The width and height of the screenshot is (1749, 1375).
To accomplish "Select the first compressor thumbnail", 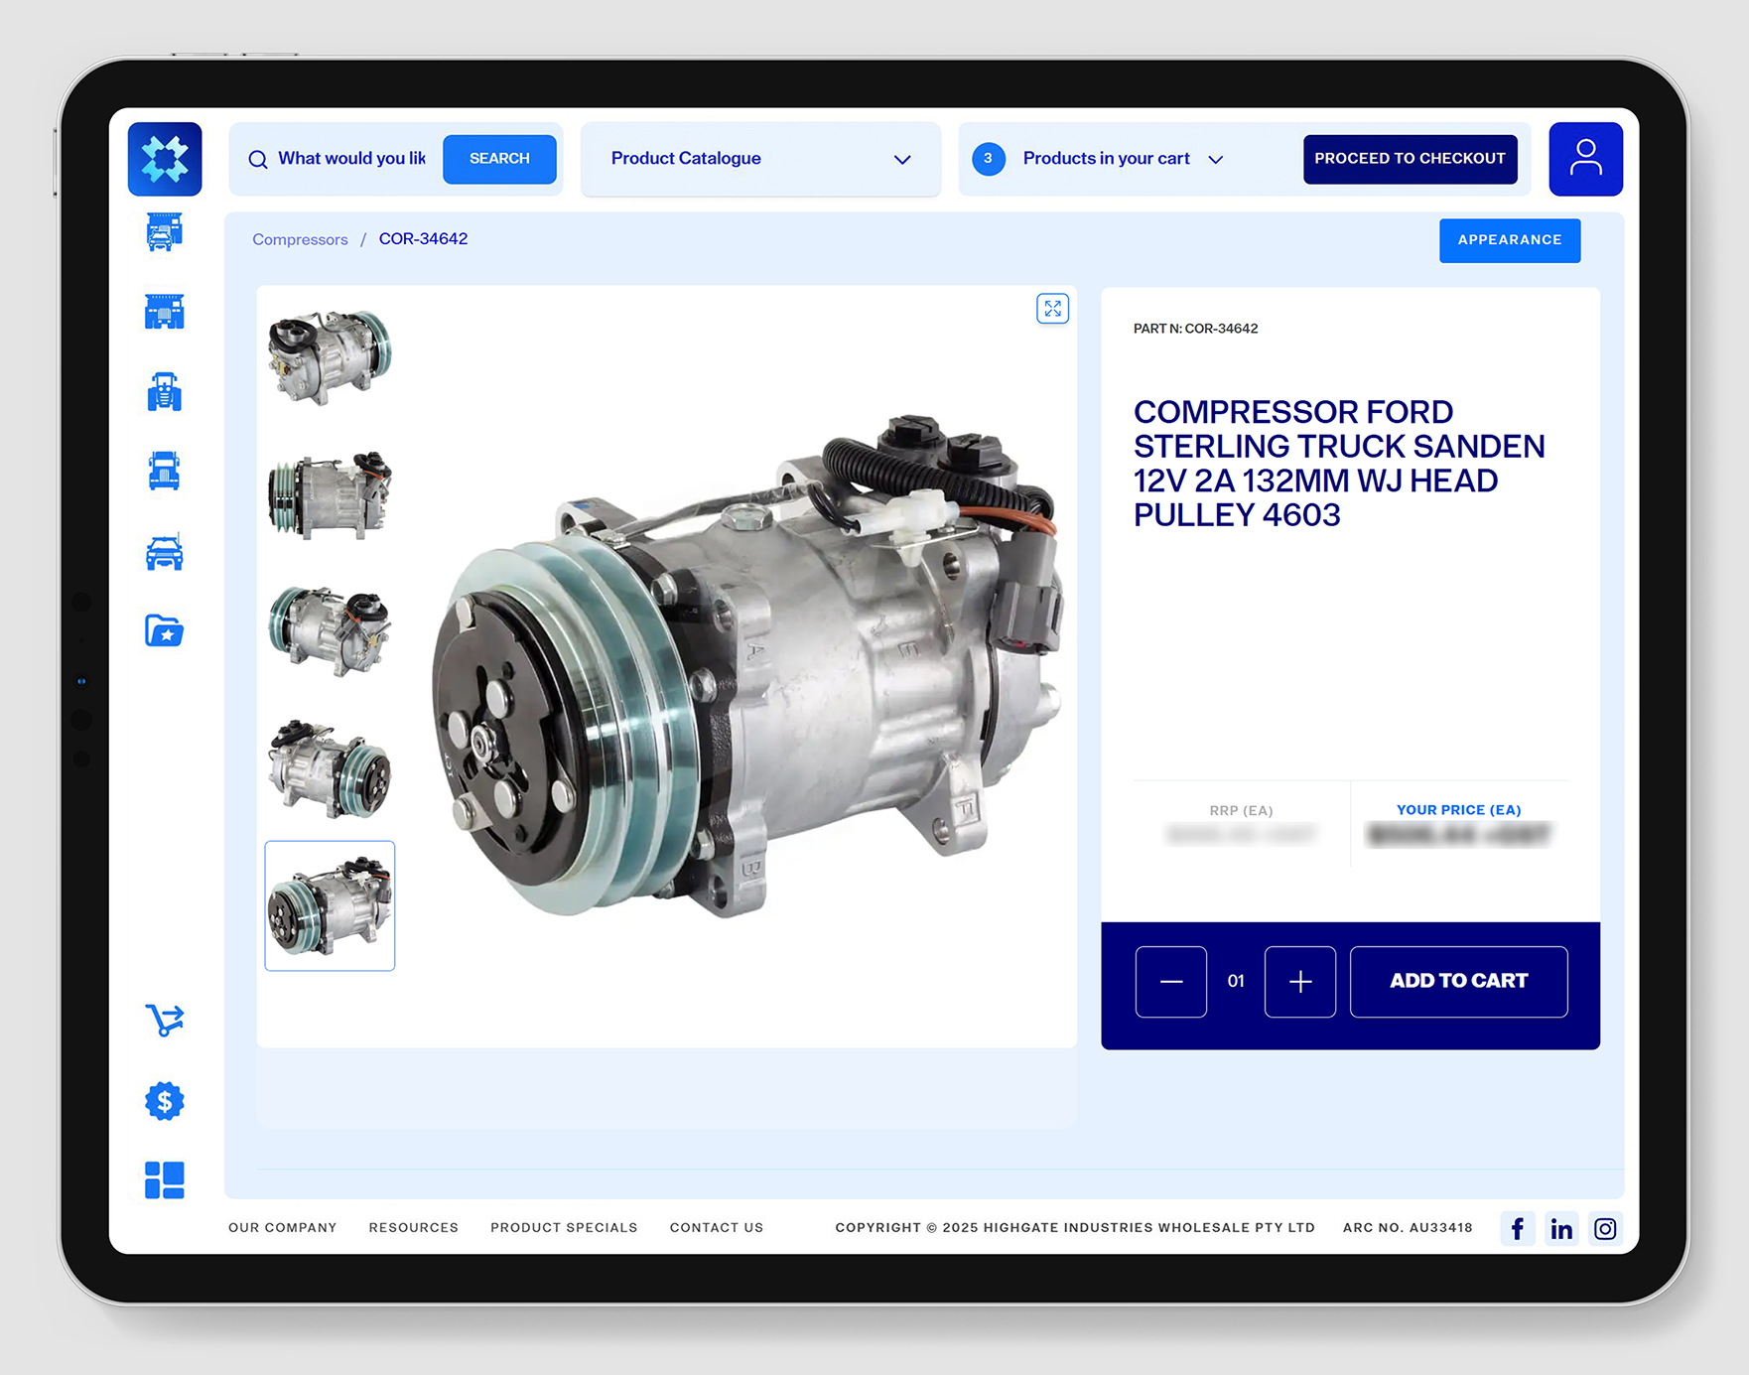I will [x=330, y=357].
